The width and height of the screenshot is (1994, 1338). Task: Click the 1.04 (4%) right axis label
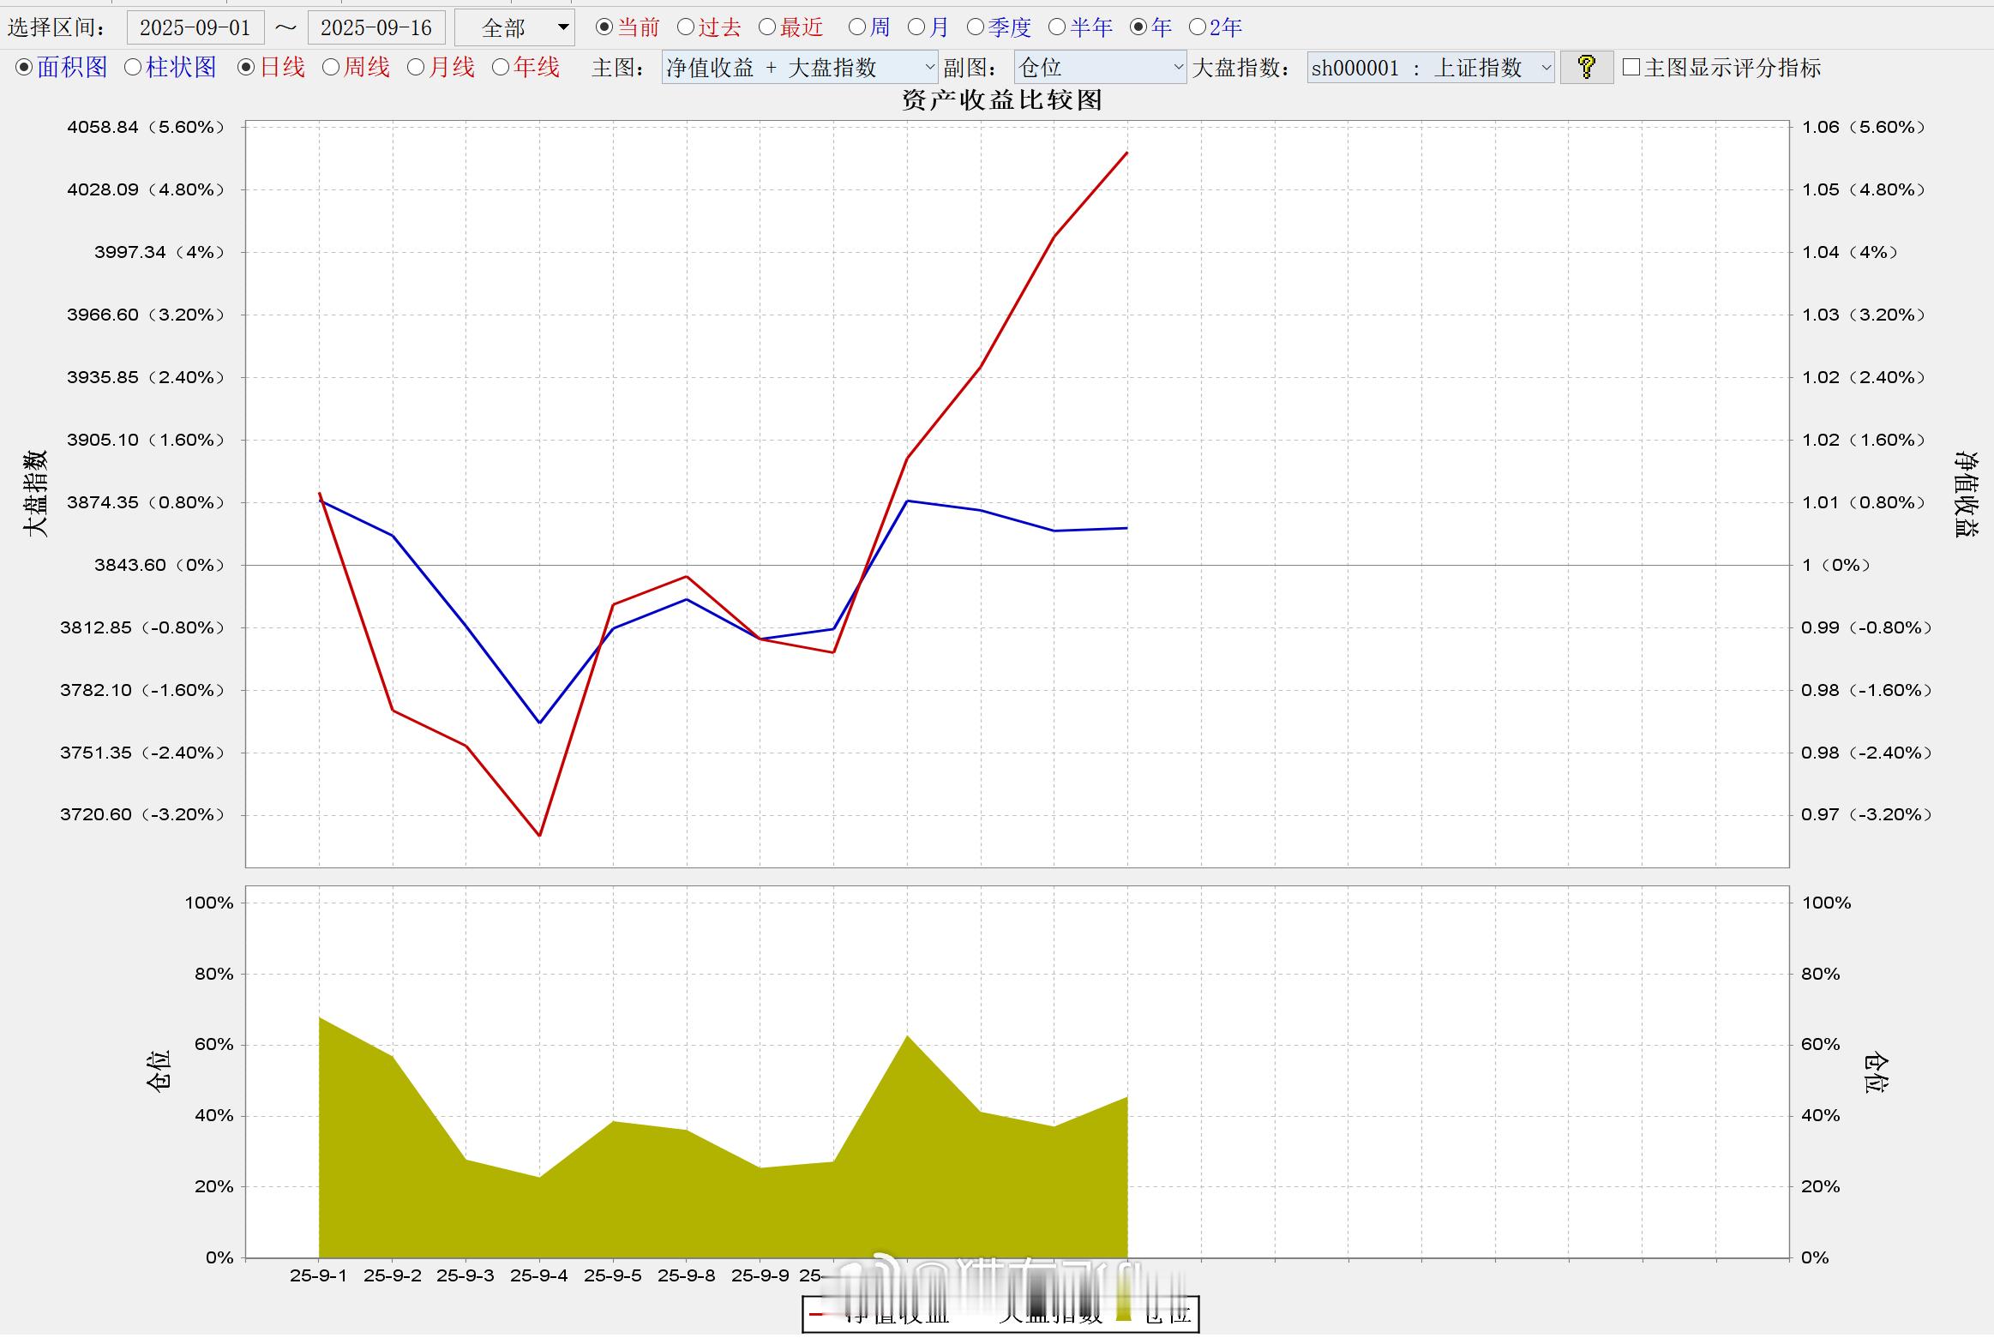(1850, 252)
